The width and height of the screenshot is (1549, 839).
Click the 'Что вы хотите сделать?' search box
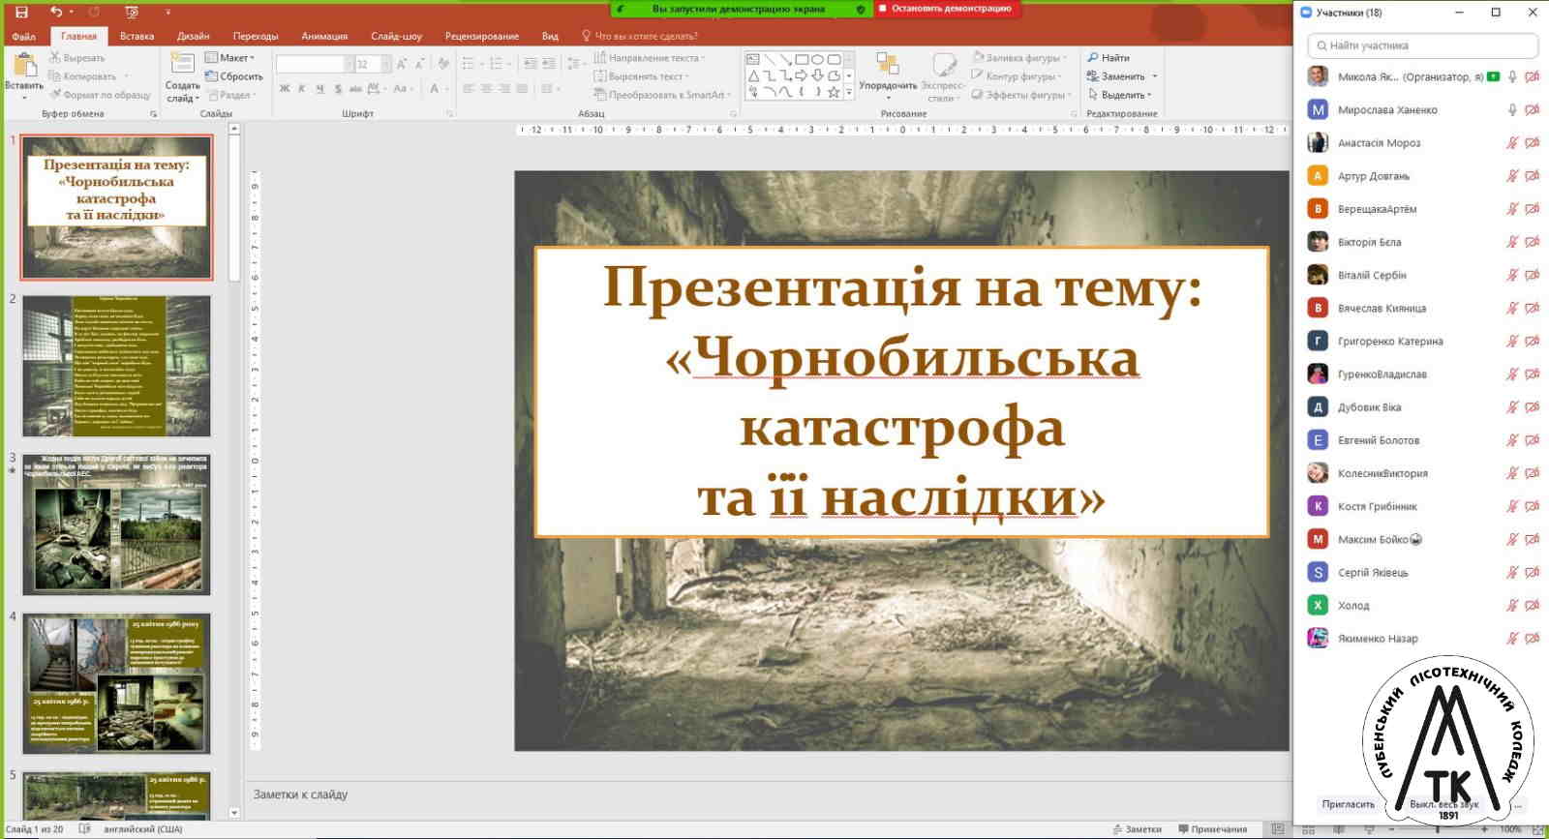[640, 36]
